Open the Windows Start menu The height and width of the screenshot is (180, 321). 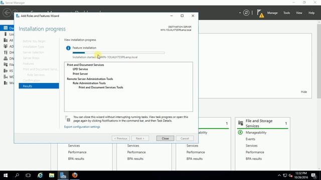coord(6,175)
